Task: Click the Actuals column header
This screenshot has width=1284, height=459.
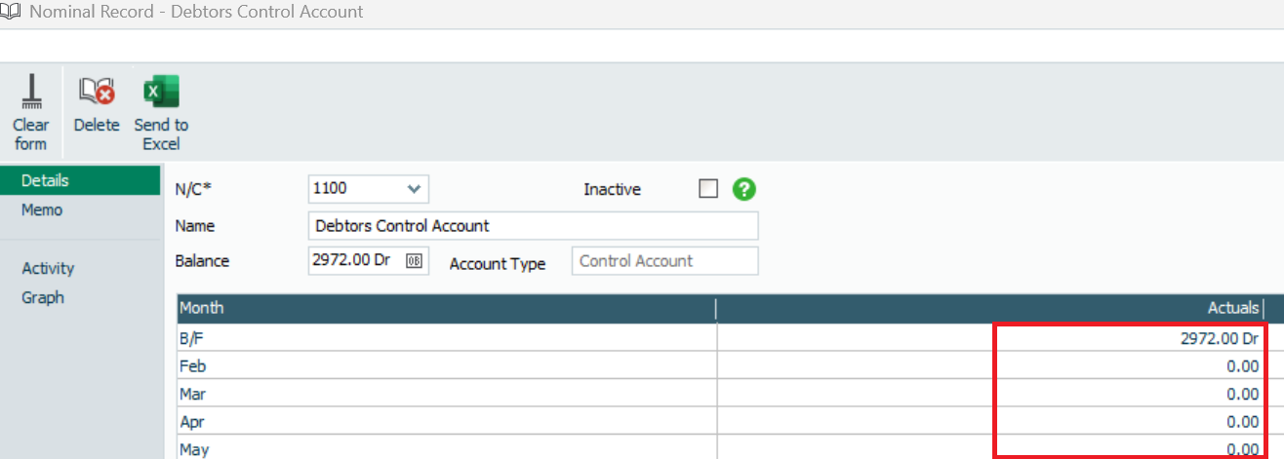Action: coord(988,308)
